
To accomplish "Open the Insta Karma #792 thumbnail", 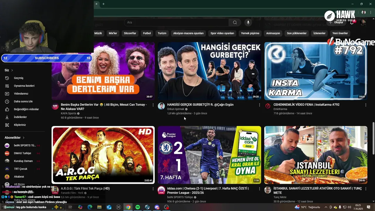I will tap(316, 71).
